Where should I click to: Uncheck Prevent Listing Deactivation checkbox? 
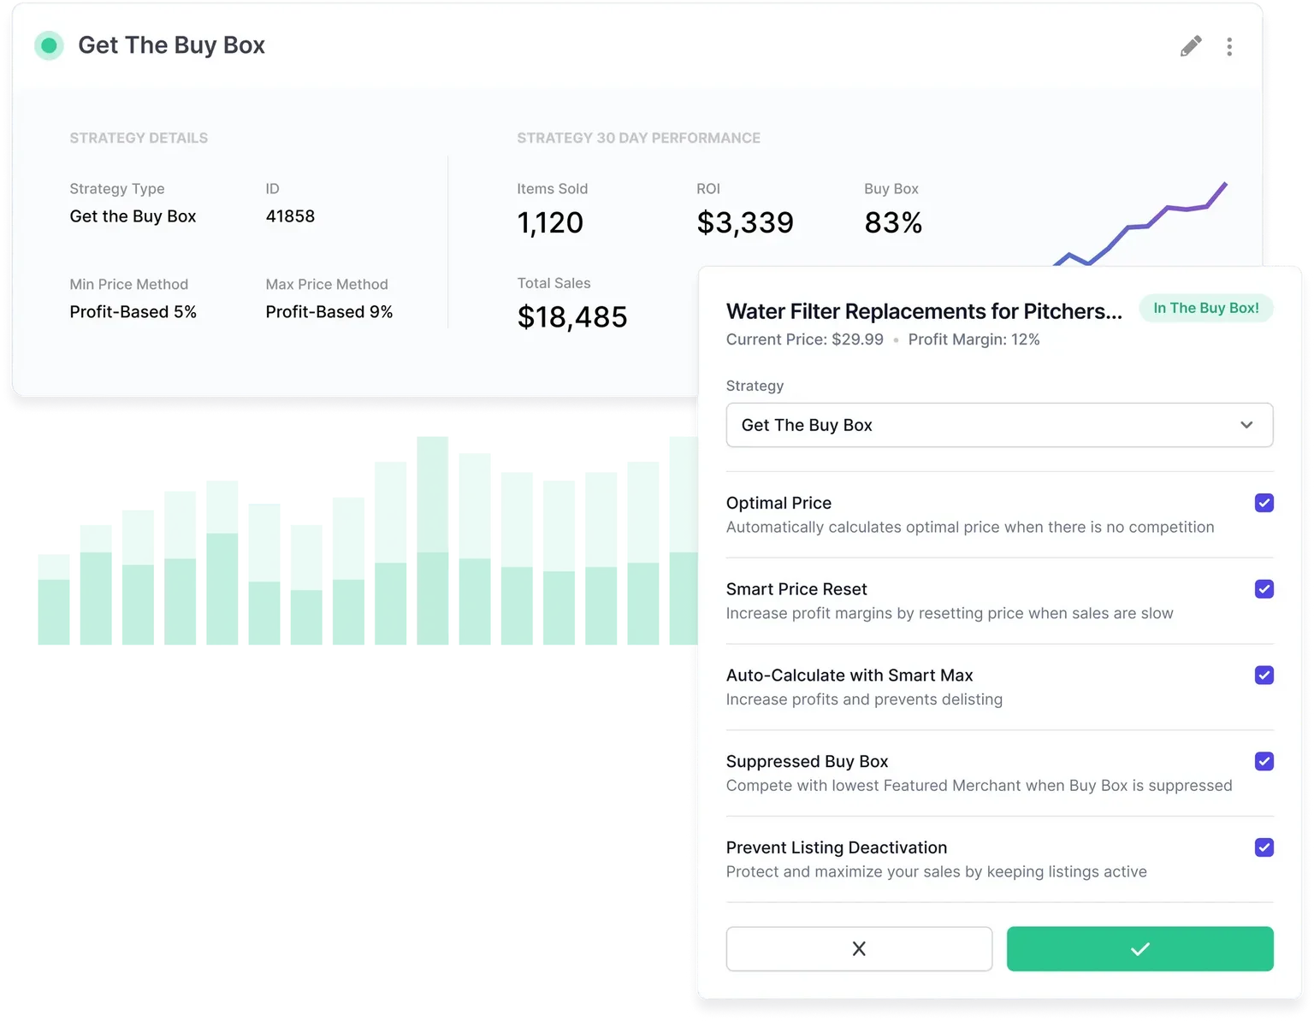click(x=1264, y=847)
